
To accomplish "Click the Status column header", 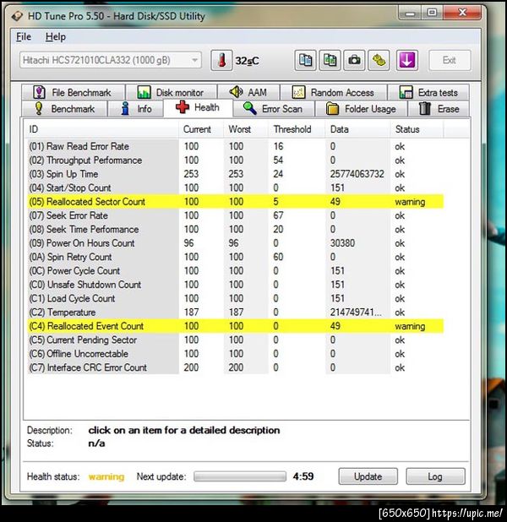I will [x=417, y=129].
